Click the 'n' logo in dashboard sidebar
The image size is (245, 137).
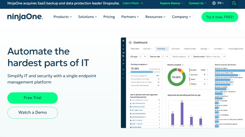(x=123, y=40)
